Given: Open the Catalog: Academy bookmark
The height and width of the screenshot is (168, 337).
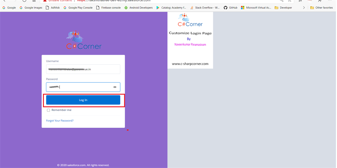Looking at the screenshot, I should click(x=171, y=8).
